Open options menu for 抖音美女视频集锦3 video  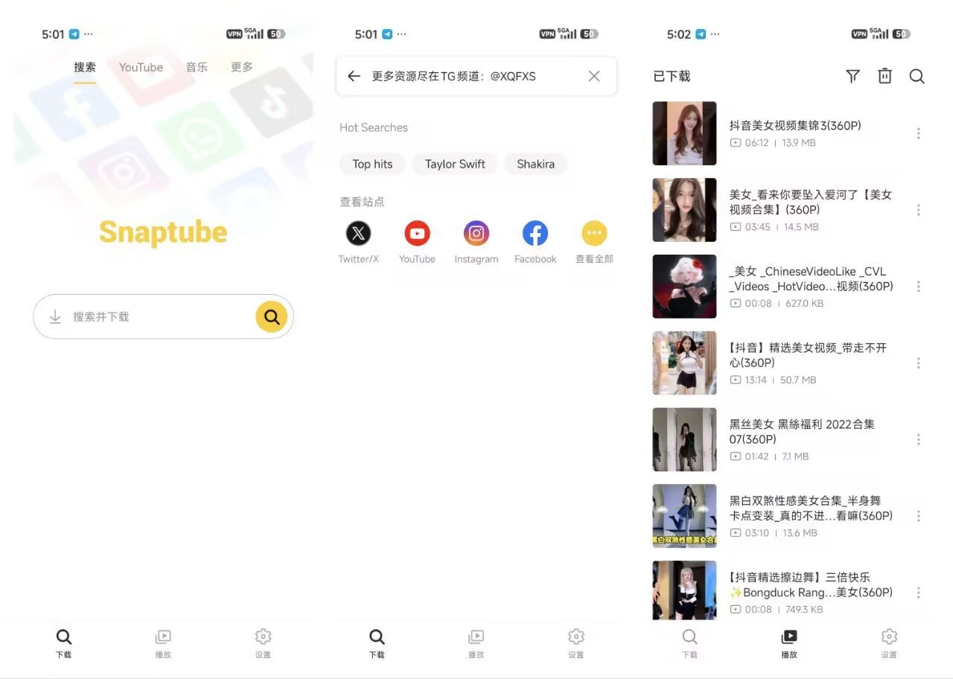coord(918,133)
